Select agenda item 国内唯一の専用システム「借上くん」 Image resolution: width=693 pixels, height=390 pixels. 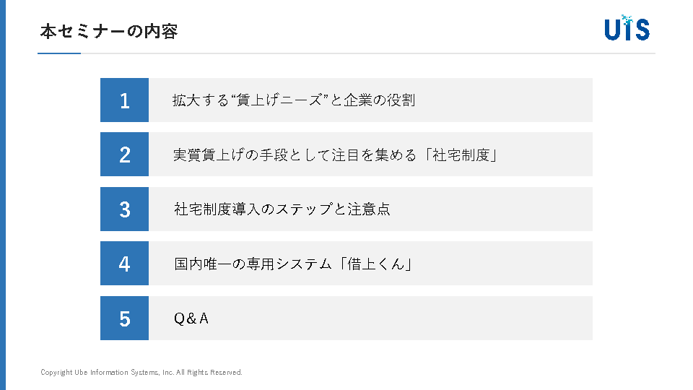pos(294,264)
